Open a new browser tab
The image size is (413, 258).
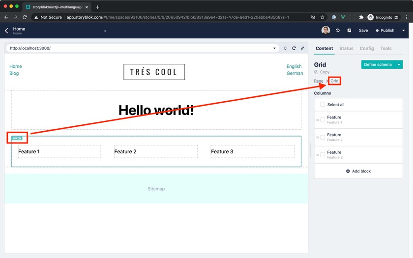click(97, 7)
